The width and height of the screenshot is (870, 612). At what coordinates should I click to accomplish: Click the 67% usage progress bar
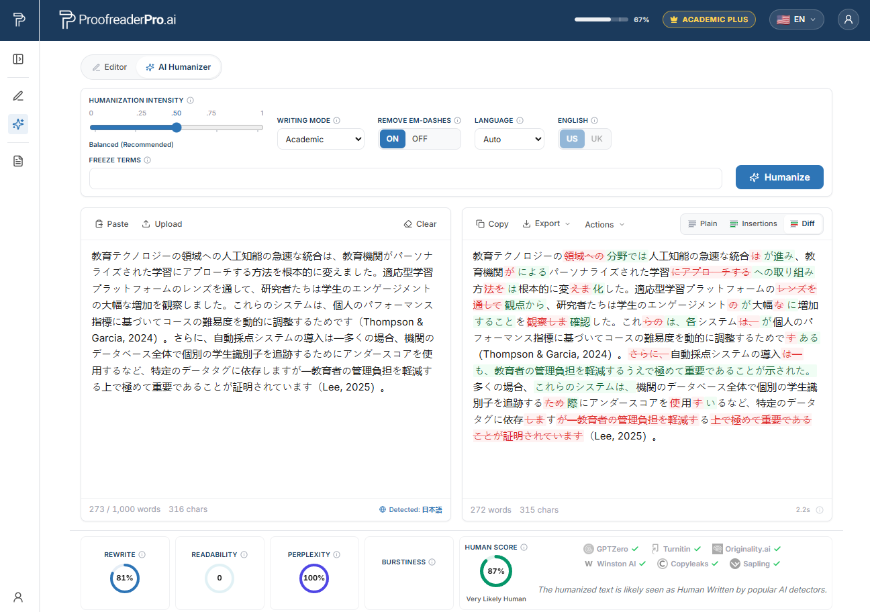click(601, 19)
